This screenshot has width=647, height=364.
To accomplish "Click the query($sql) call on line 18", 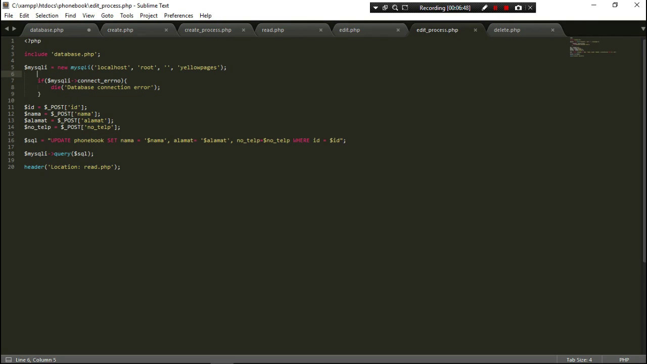I will pyautogui.click(x=74, y=154).
